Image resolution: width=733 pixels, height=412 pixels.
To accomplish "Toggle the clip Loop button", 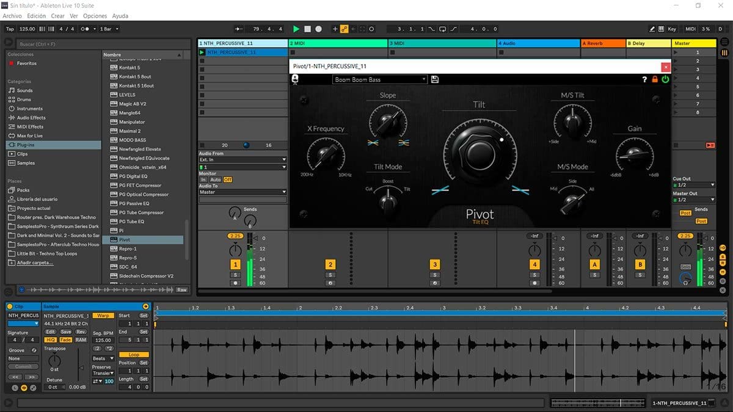I will [x=134, y=355].
